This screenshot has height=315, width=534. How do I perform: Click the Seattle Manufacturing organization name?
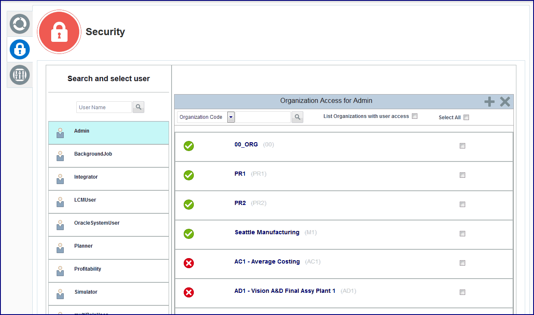(267, 233)
